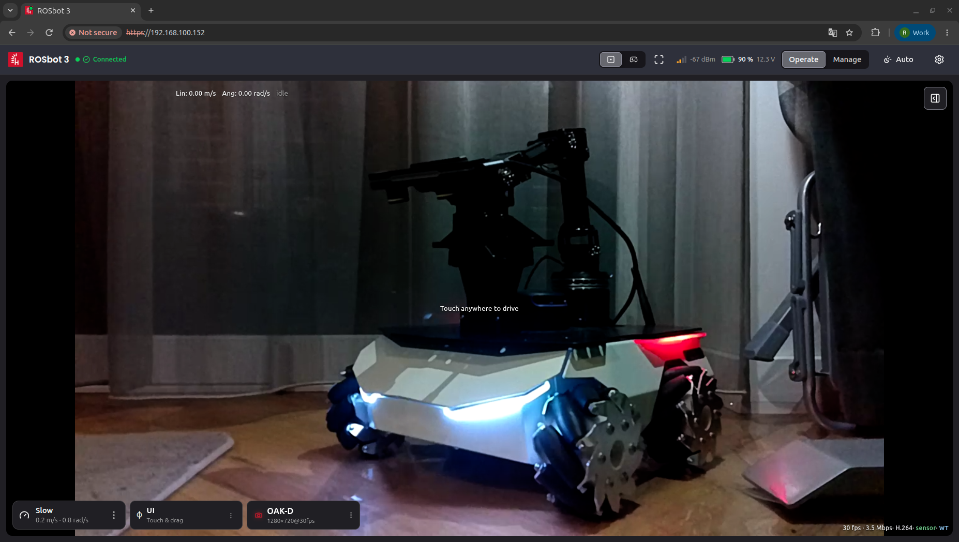This screenshot has width=959, height=542.
Task: Click the -67 dBm signal reading
Action: (702, 59)
